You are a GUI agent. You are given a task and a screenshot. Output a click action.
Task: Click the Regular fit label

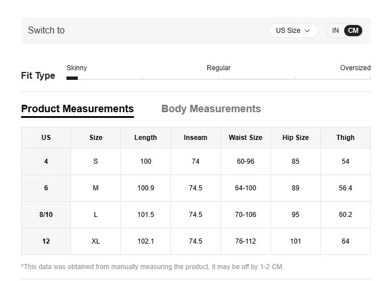219,68
